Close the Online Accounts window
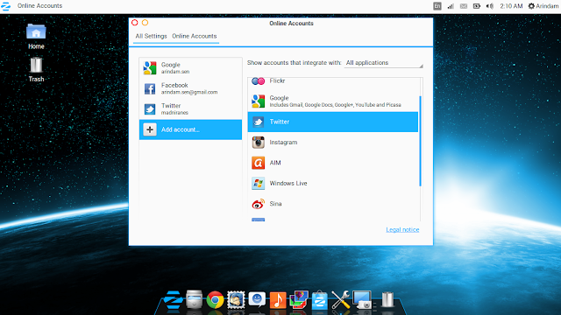This screenshot has height=315, width=561. (135, 23)
